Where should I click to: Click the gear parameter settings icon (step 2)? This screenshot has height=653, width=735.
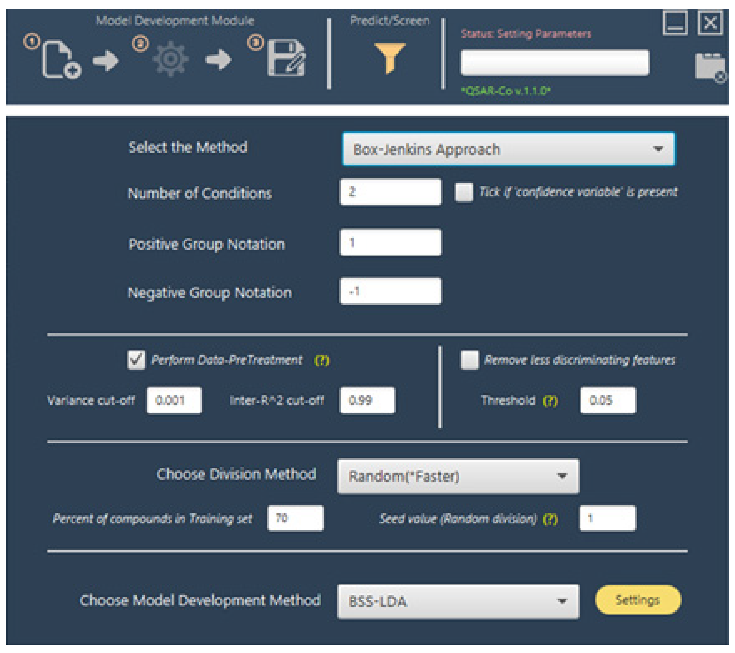coord(170,59)
